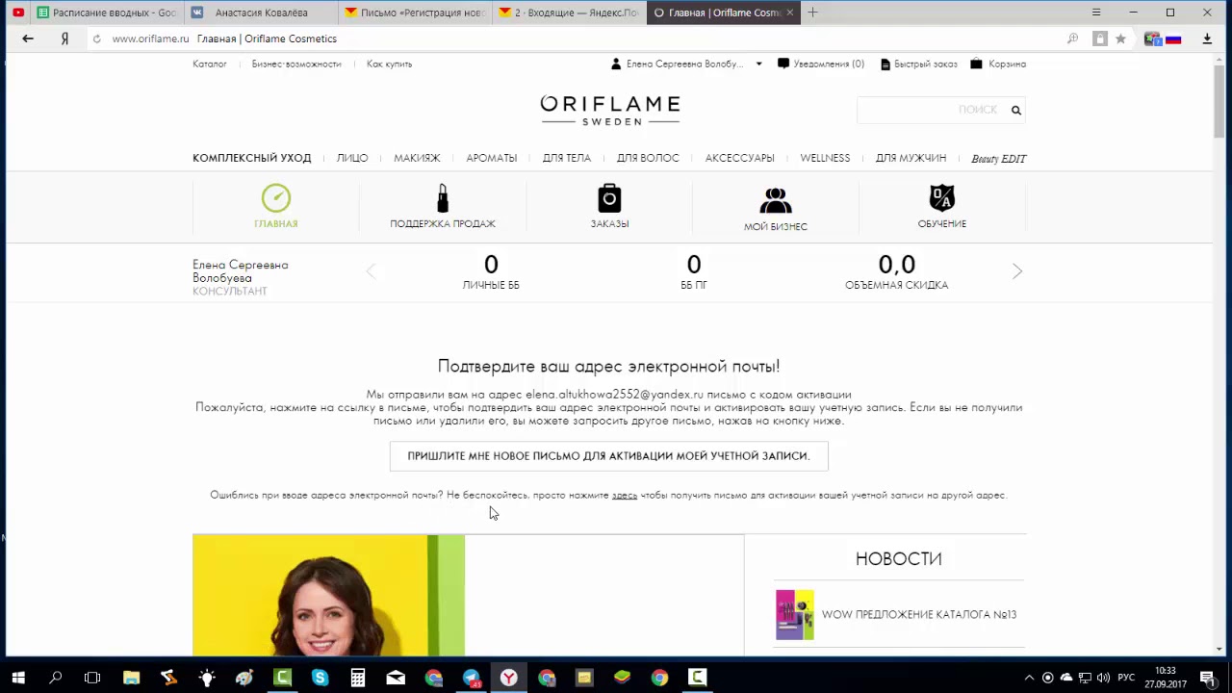
Task: Show previous stats with left chevron
Action: pyautogui.click(x=371, y=271)
